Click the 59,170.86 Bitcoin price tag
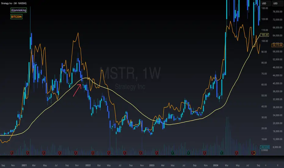The image size is (284, 168). (277, 45)
